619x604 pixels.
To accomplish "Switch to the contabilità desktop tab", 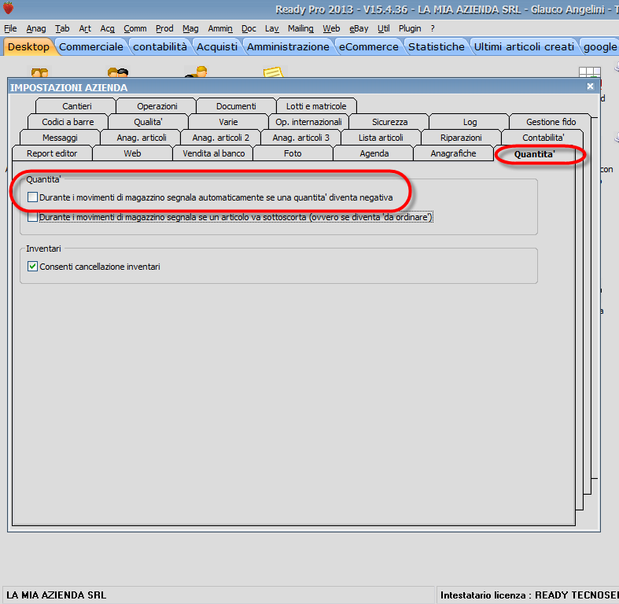I will 160,46.
